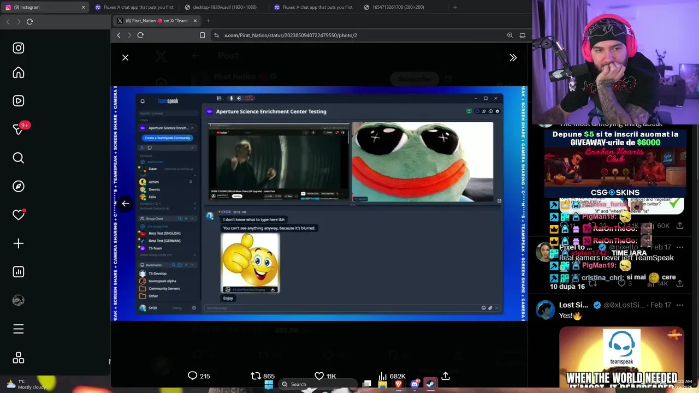The image size is (699, 393).
Task: Open the teamspeak meme image in reply
Action: [x=621, y=357]
